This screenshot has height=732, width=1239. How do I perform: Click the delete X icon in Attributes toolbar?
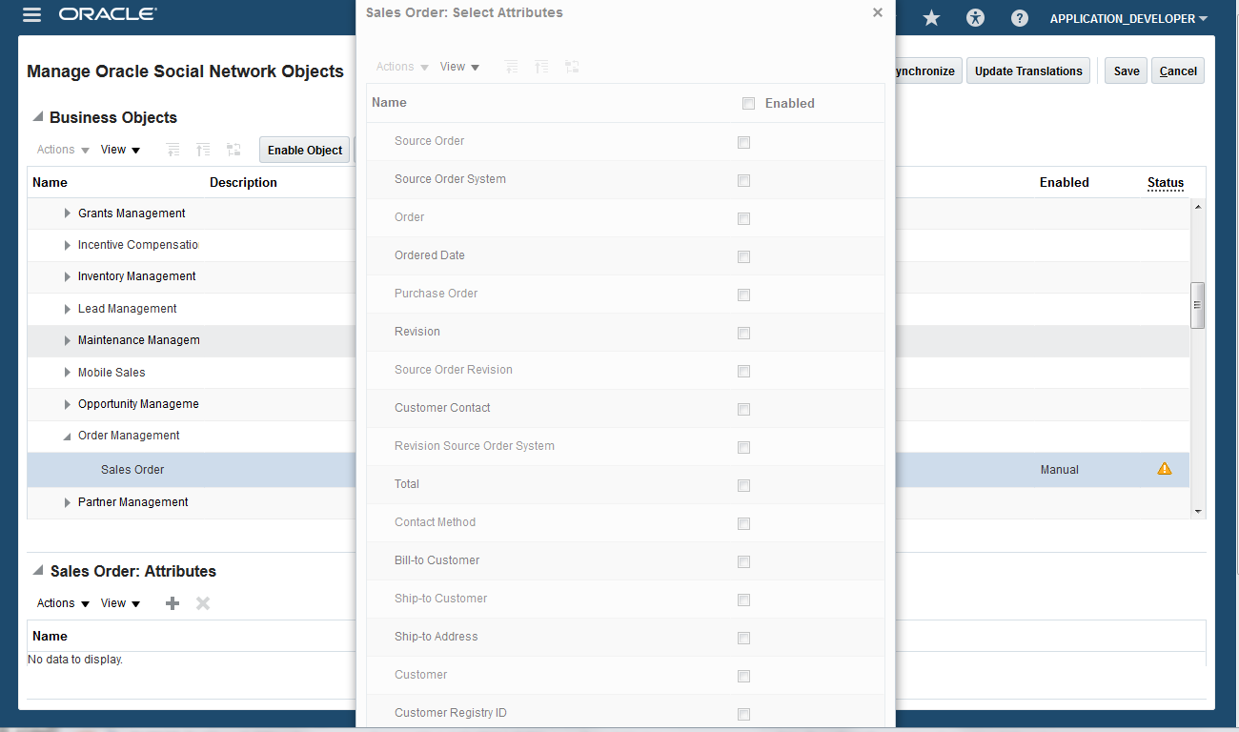(203, 603)
